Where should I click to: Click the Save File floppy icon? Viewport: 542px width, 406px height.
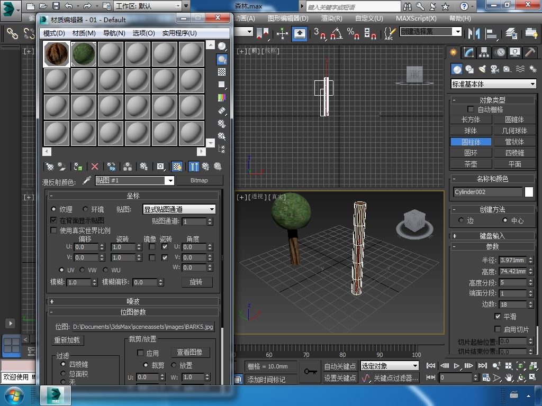pyautogui.click(x=56, y=6)
